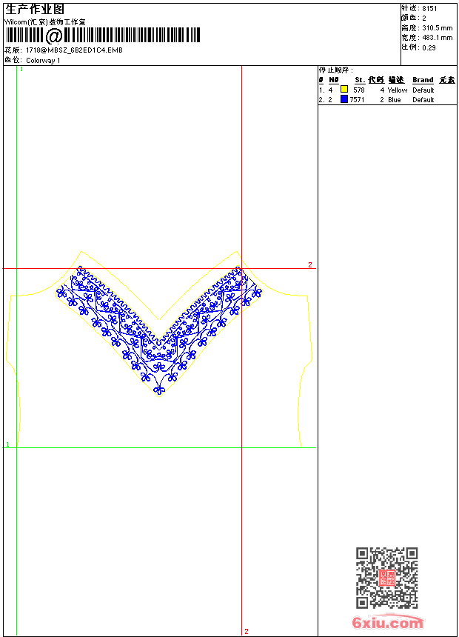The image size is (459, 637).
Task: Click the red marker 2 at bottom
Action: click(x=246, y=631)
